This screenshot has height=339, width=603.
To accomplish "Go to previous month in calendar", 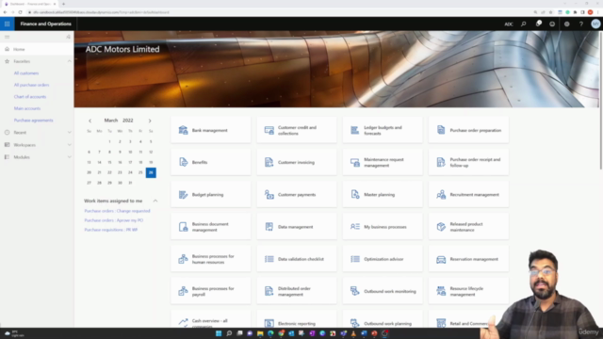I will [90, 121].
